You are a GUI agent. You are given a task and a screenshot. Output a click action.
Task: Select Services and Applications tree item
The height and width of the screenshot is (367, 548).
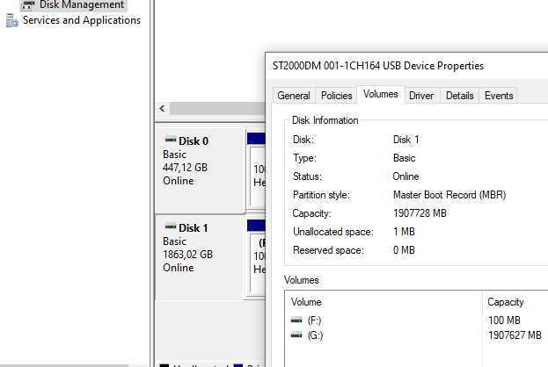click(x=82, y=20)
